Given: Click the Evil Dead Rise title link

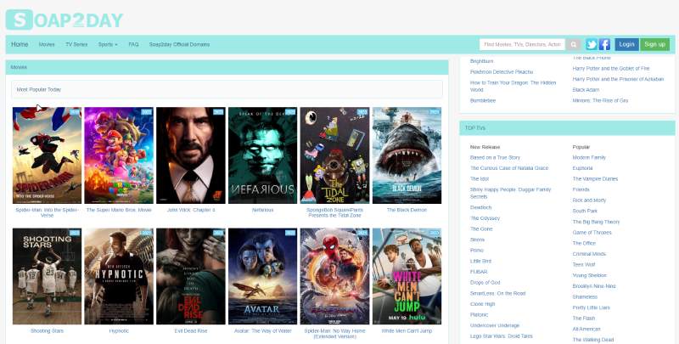Looking at the screenshot, I should [191, 330].
